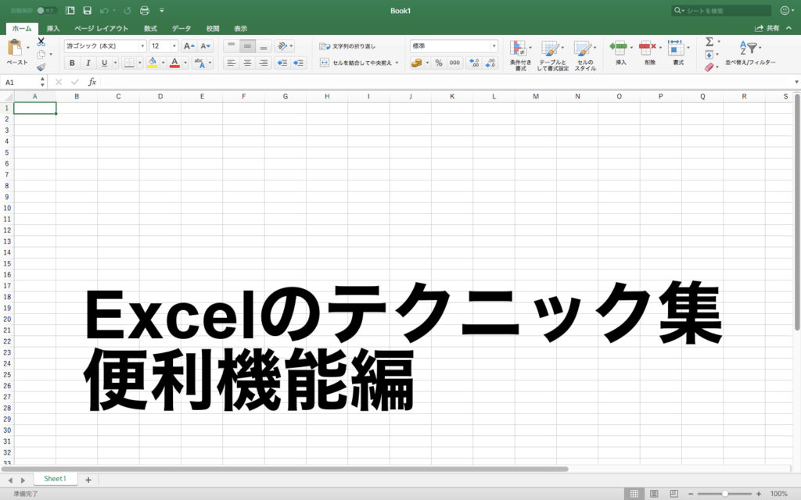
Task: Toggle bottom vertical alignment
Action: click(263, 46)
